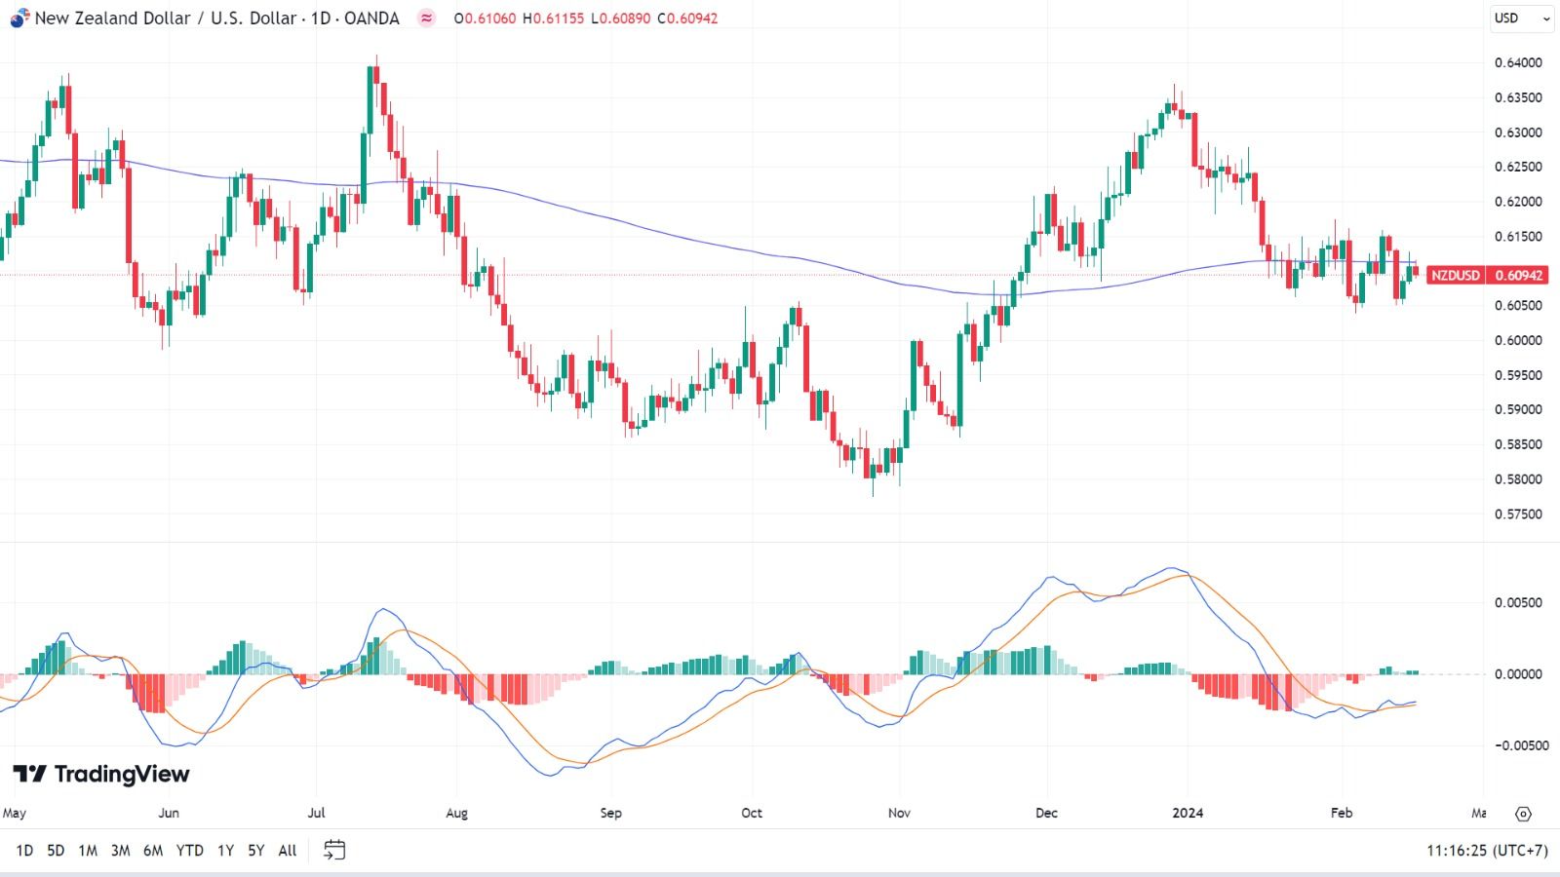Click the low price value L0.60890
Viewport: 1560px width, 877px height.
pos(621,18)
